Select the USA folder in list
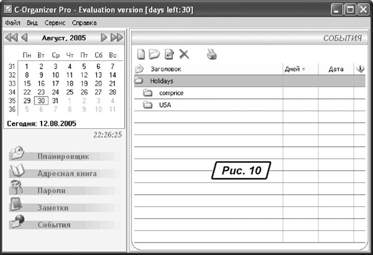Viewport: 373px width, 255px height. point(165,105)
